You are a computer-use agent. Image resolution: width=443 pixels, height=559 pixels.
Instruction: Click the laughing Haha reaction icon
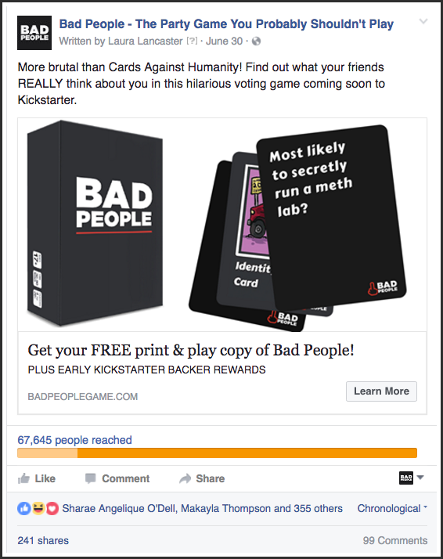pyautogui.click(x=38, y=508)
